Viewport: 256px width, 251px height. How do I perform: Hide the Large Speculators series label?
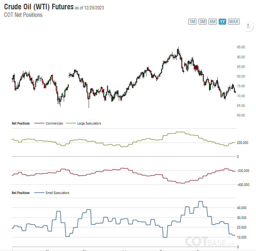coord(89,123)
